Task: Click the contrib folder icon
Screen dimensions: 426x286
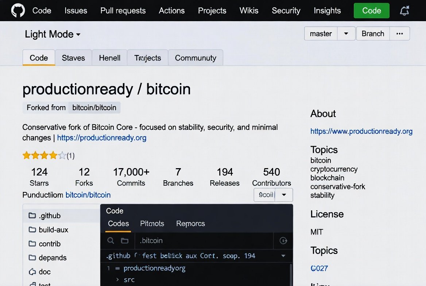Action: pos(32,244)
